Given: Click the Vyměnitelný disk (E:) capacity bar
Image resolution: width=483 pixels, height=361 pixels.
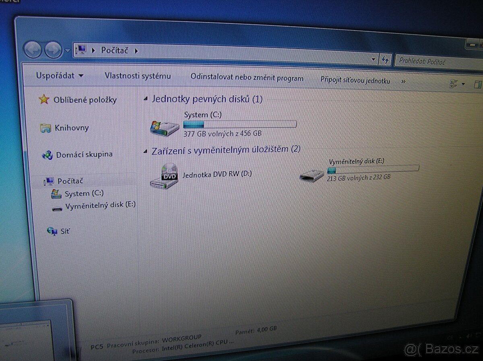Looking at the screenshot, I should (x=373, y=170).
